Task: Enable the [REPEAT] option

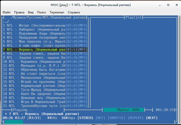Action: pyautogui.click(x=135, y=118)
